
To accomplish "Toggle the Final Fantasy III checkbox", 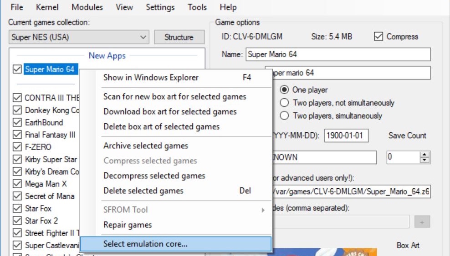I will pos(17,135).
